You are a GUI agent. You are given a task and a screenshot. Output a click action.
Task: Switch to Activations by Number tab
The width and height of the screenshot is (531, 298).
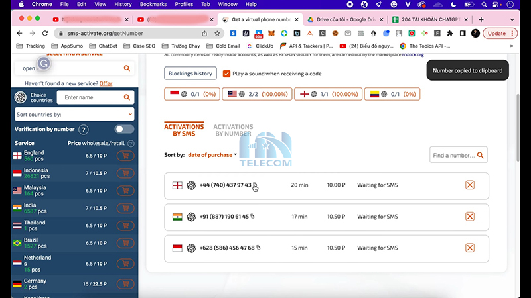pos(232,130)
